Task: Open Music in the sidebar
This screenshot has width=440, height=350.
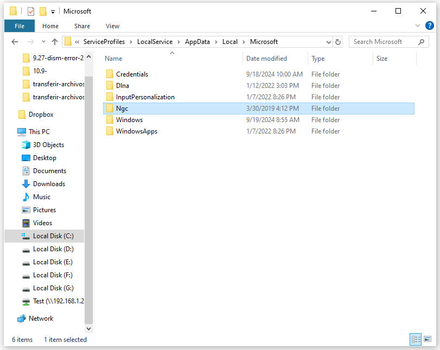Action: [x=36, y=197]
